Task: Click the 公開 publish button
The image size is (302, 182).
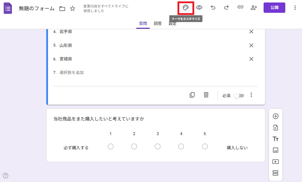Action: click(x=274, y=7)
